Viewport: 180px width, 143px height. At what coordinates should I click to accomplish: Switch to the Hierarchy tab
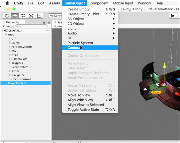click(13, 22)
